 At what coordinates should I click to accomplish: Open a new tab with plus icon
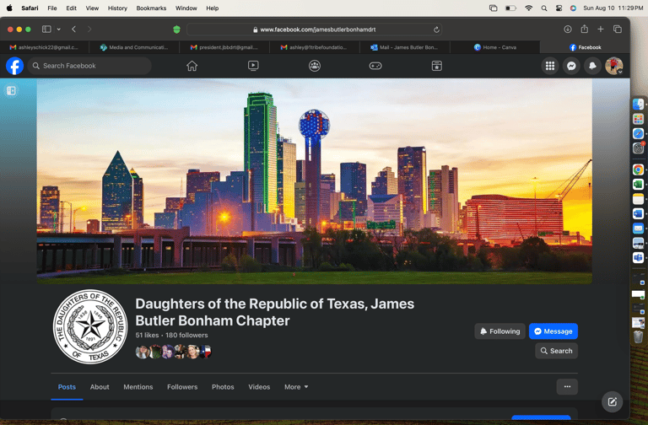click(601, 29)
